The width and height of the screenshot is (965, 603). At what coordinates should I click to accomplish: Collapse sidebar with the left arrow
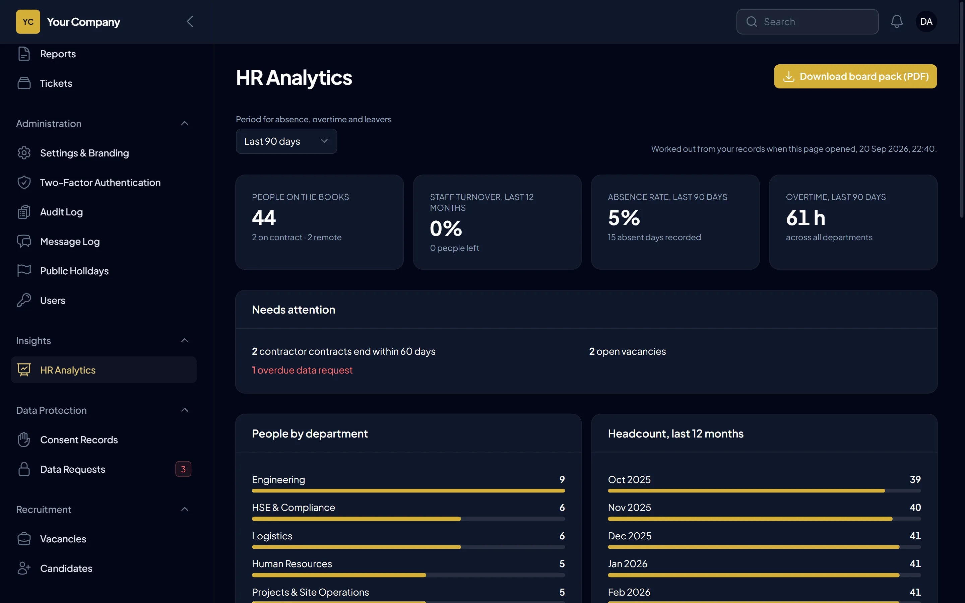click(x=190, y=21)
